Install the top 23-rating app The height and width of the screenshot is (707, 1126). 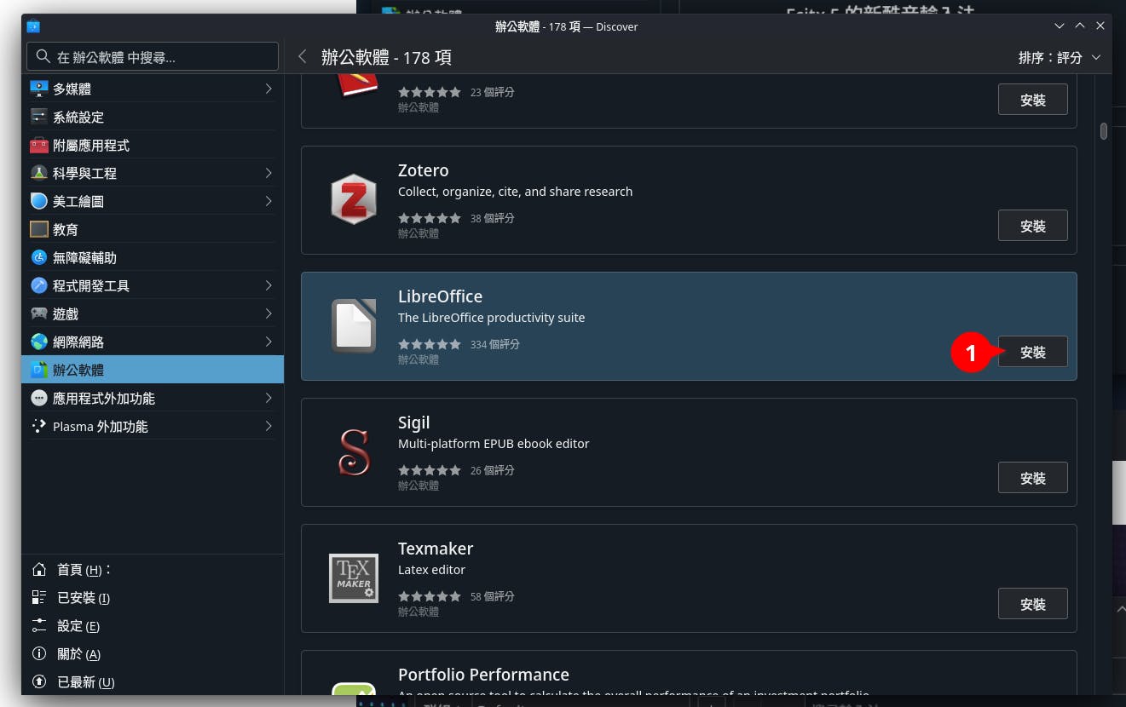point(1033,100)
